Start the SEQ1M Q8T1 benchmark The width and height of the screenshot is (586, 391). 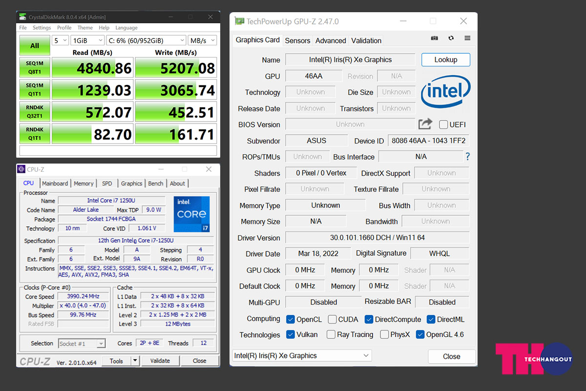click(x=35, y=68)
